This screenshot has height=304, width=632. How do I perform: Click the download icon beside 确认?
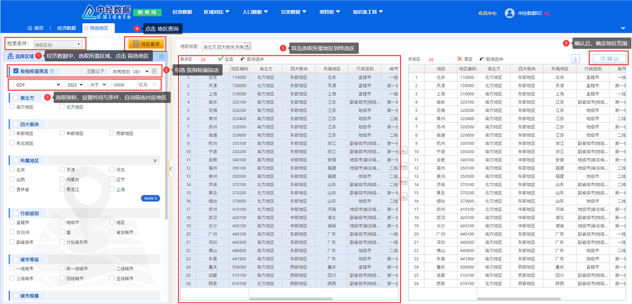point(575,59)
